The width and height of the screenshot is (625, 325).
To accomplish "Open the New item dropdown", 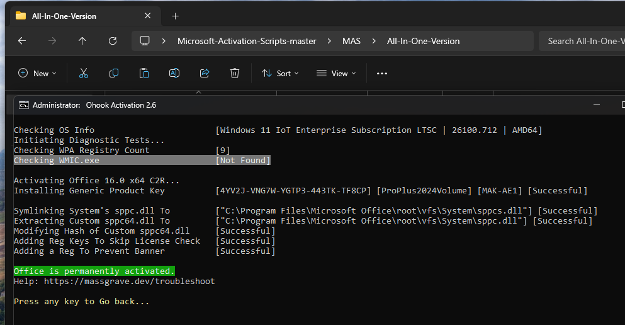I will tap(38, 73).
